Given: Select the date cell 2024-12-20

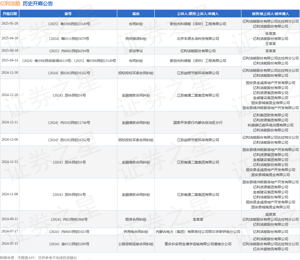Looking at the screenshot, I should (10, 95).
